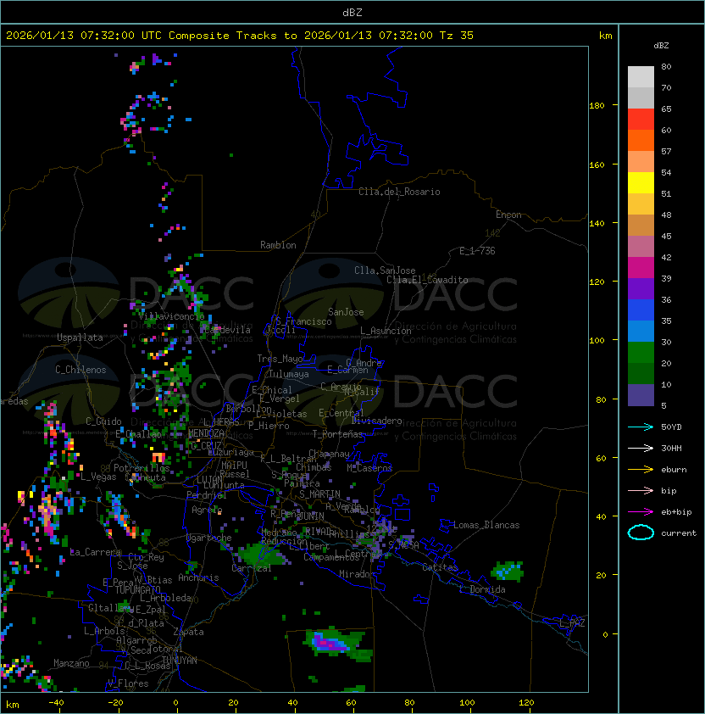705x714 pixels.
Task: Click the 'Ugarteche' place label
Action: coord(209,538)
